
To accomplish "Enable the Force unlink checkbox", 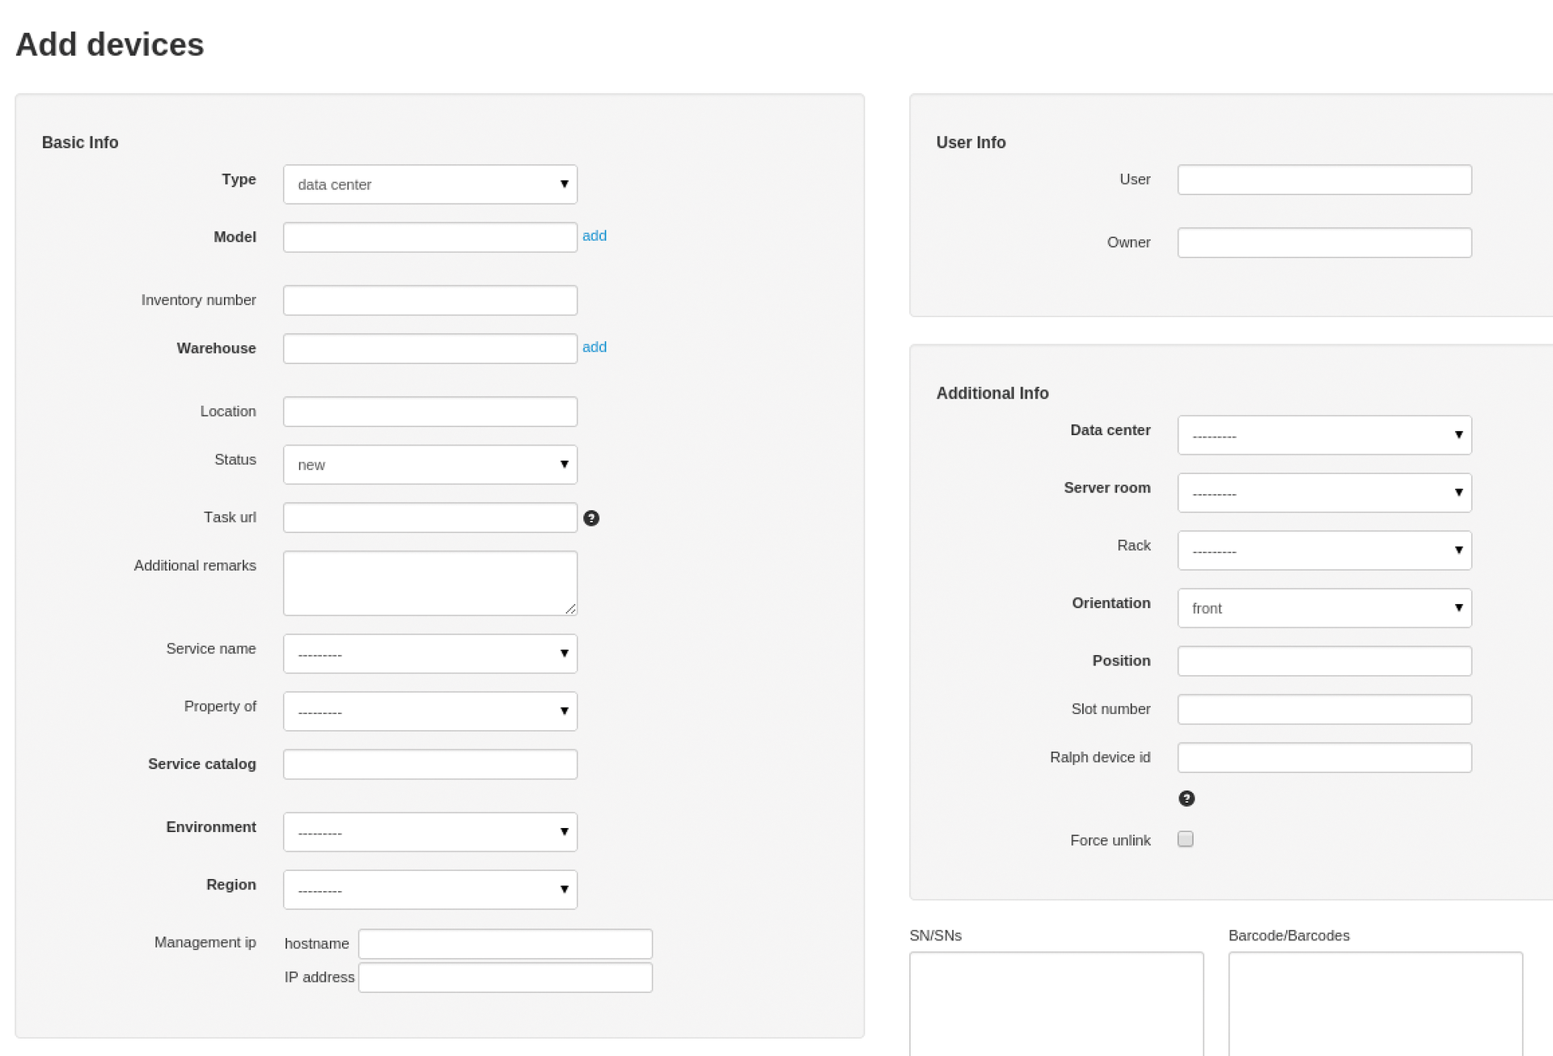I will [x=1185, y=839].
